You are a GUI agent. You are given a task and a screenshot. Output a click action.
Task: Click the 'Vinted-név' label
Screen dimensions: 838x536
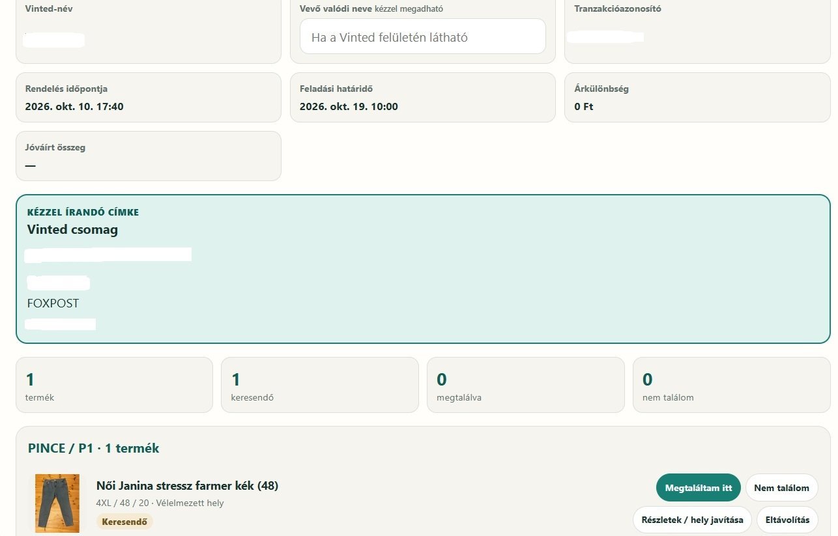49,9
